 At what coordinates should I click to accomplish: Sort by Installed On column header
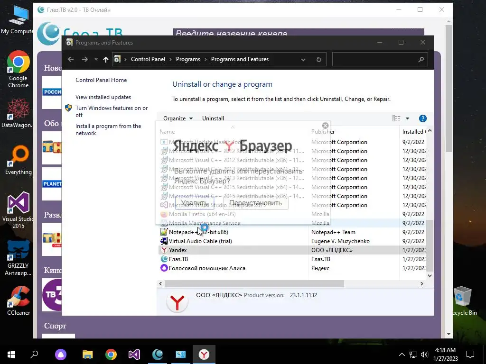413,132
